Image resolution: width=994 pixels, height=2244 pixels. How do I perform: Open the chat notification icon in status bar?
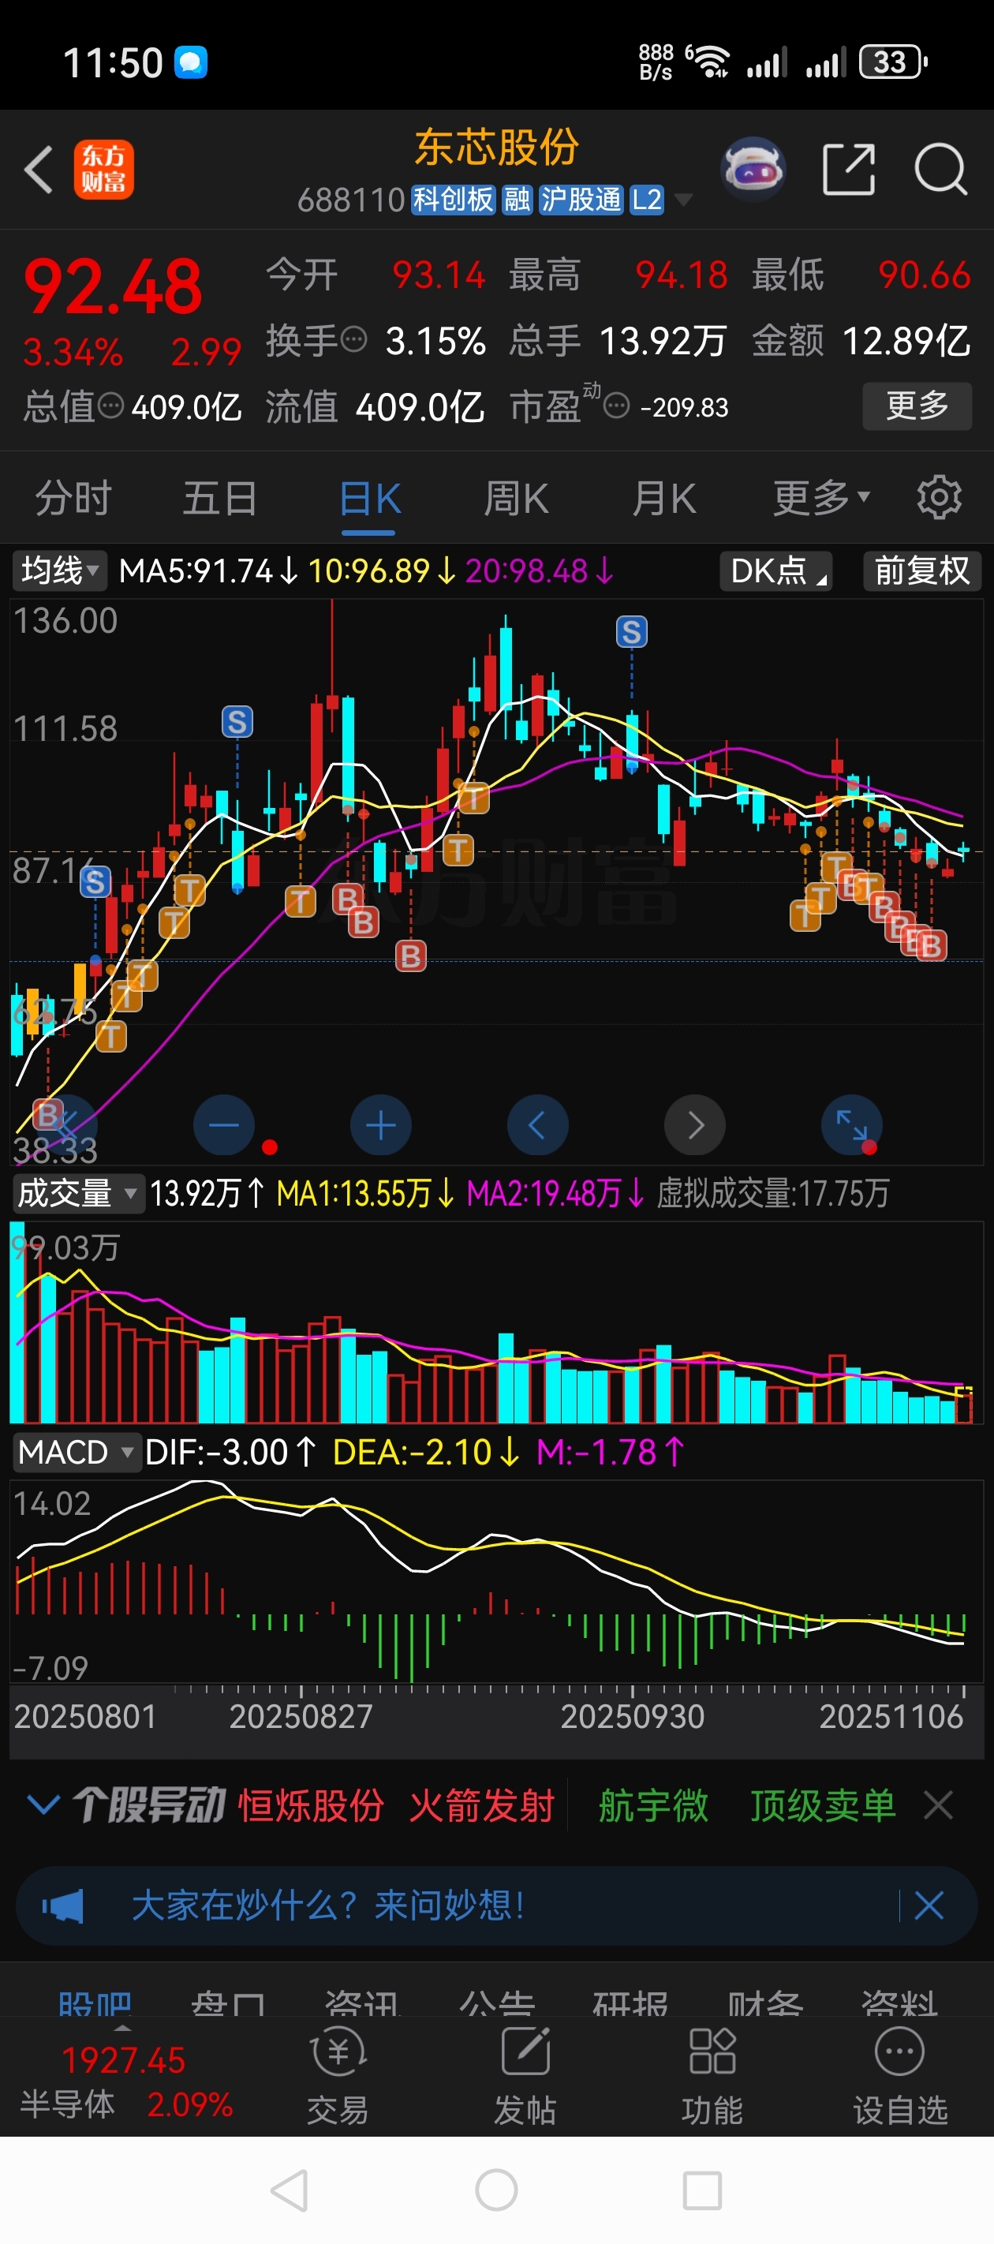(191, 62)
